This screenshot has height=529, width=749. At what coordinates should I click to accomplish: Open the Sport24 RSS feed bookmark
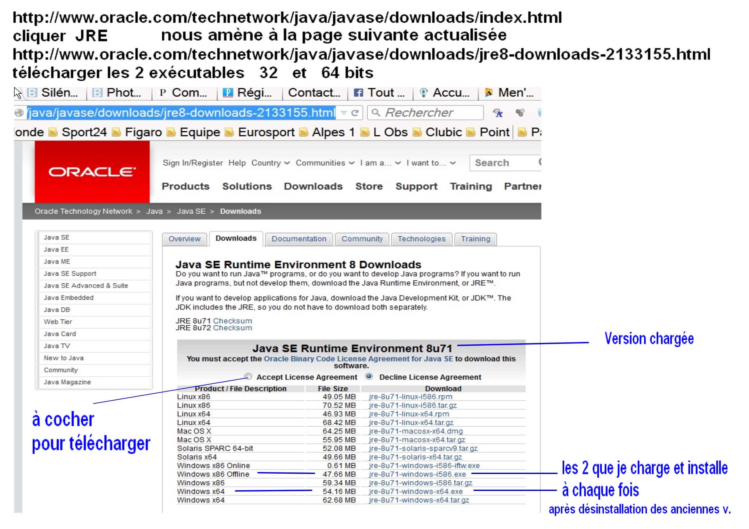coord(78,132)
